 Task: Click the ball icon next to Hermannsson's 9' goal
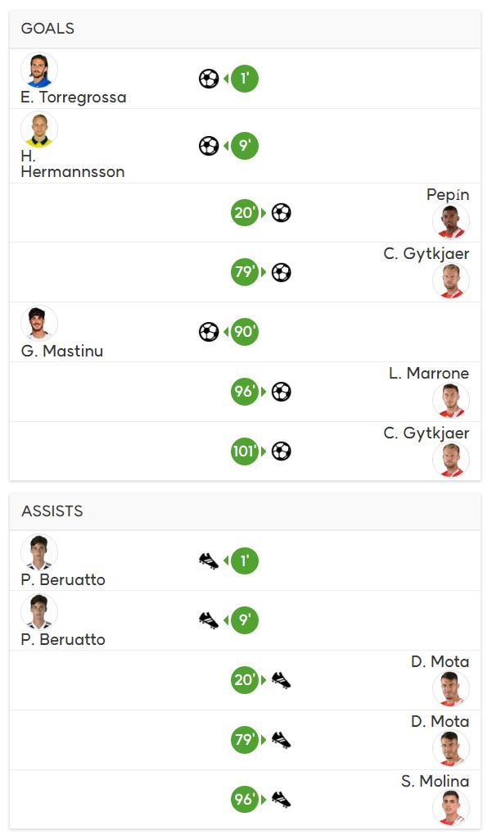point(209,146)
